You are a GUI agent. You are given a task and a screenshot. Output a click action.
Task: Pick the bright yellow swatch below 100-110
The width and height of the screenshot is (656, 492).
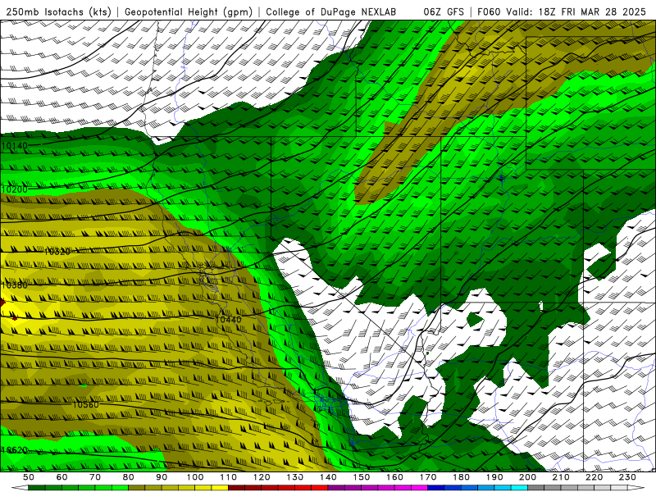click(x=220, y=488)
